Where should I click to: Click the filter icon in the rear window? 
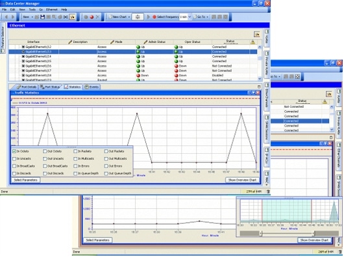tap(328, 94)
